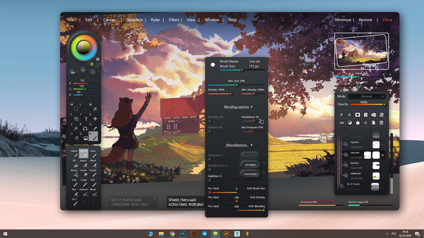Click the fx layer effects icon

tap(349, 115)
